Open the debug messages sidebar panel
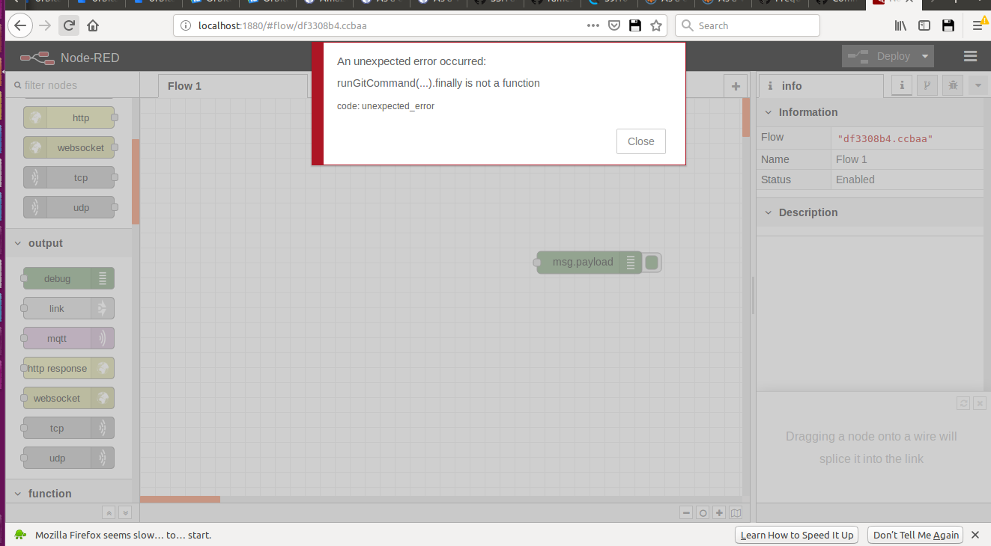 (952, 85)
